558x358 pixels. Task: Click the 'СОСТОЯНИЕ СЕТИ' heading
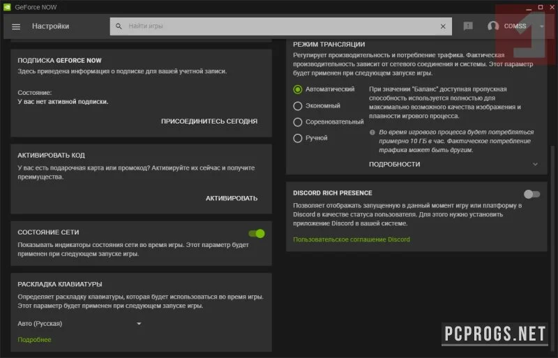(x=48, y=232)
